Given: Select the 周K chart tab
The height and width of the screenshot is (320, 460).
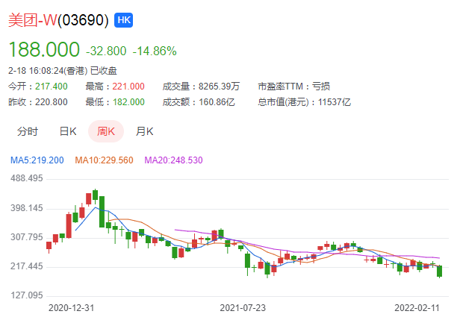Looking at the screenshot, I should point(106,131).
